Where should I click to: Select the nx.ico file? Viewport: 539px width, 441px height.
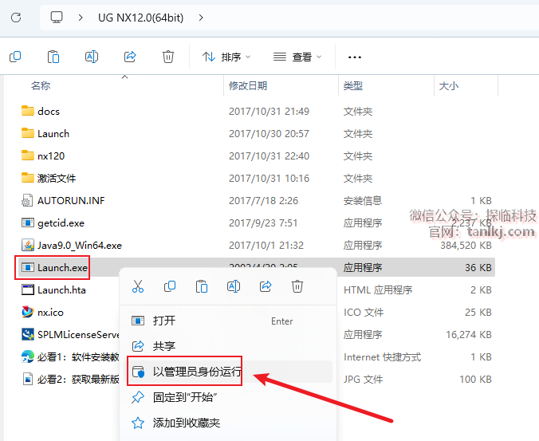click(x=42, y=312)
